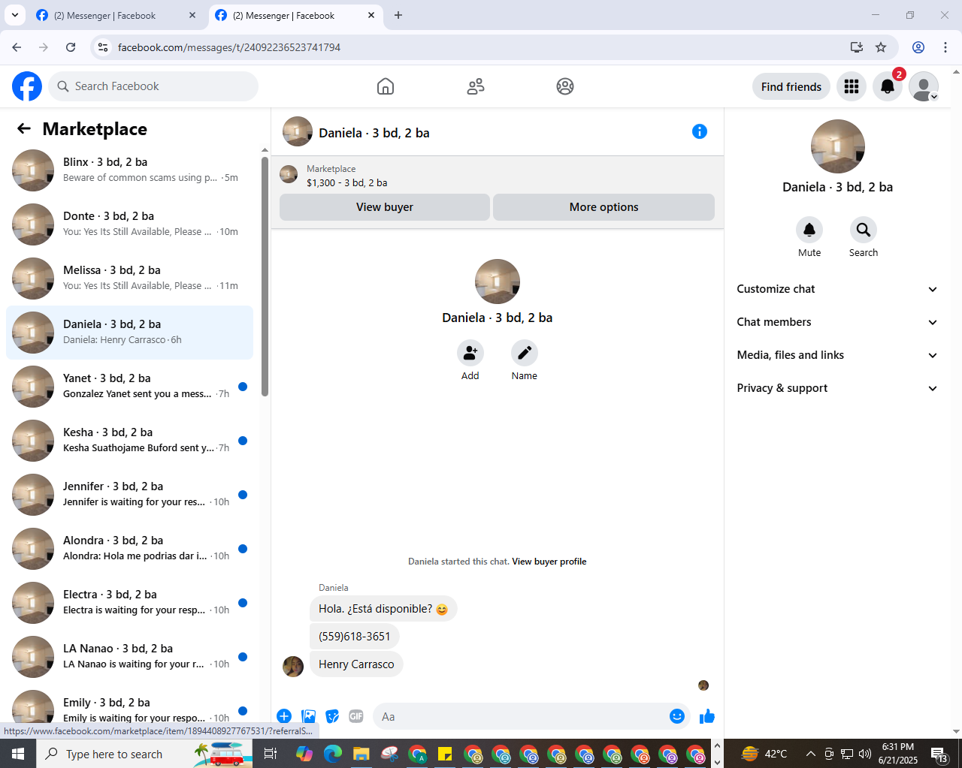Viewport: 962px width, 768px height.
Task: Attach a file with the photo icon
Action: coord(308,716)
